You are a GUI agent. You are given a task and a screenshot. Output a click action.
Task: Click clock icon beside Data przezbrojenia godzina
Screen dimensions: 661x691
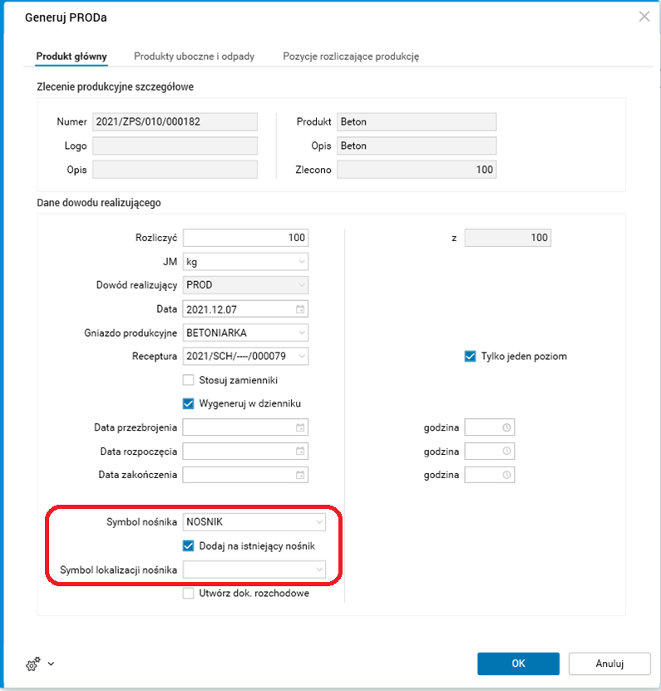(x=506, y=428)
